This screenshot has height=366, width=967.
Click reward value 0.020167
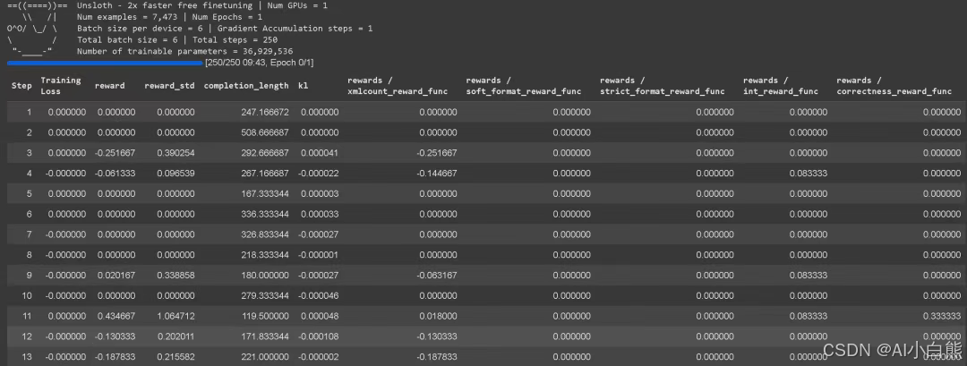[116, 275]
